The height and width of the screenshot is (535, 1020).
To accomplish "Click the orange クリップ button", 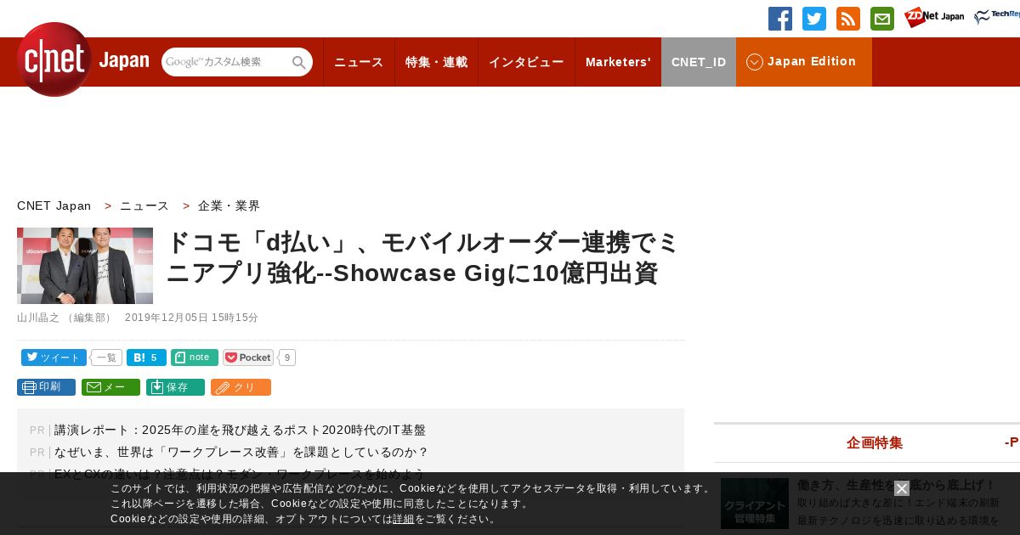I will (x=241, y=387).
